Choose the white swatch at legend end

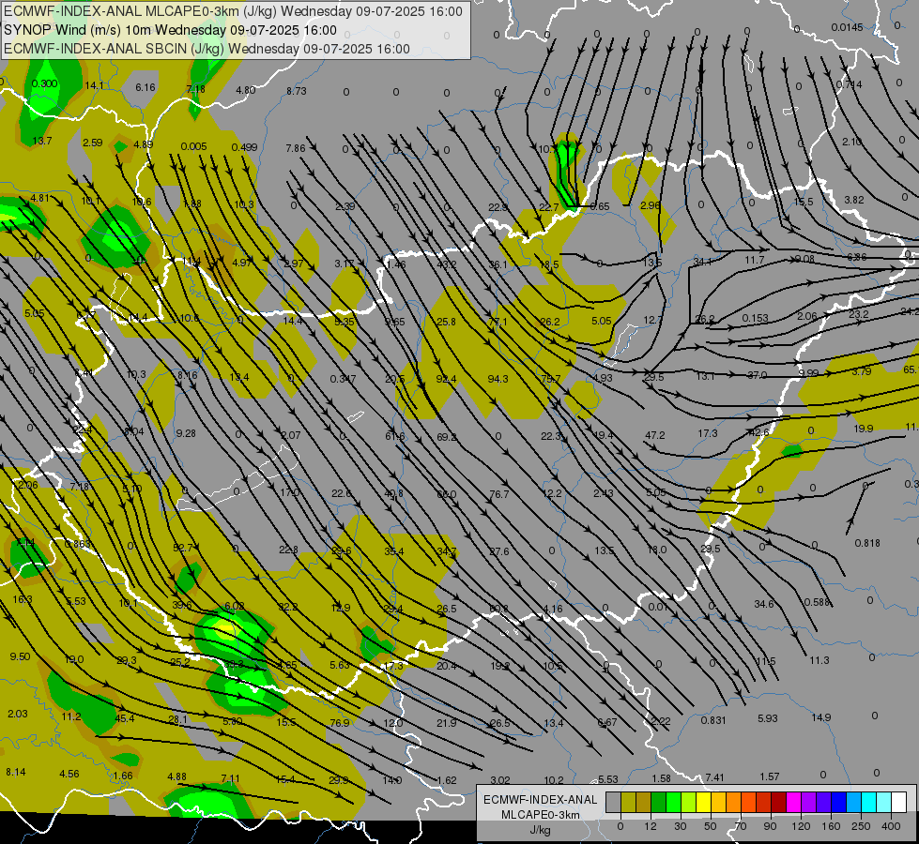[898, 802]
